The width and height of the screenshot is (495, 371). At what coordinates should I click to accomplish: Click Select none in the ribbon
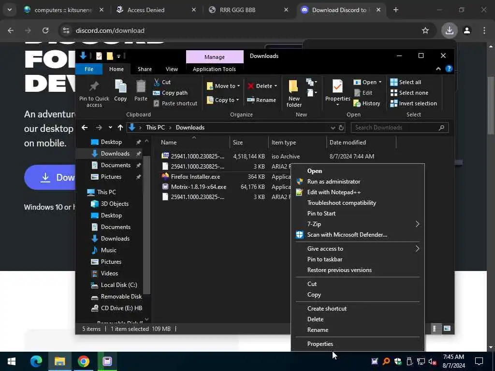409,93
